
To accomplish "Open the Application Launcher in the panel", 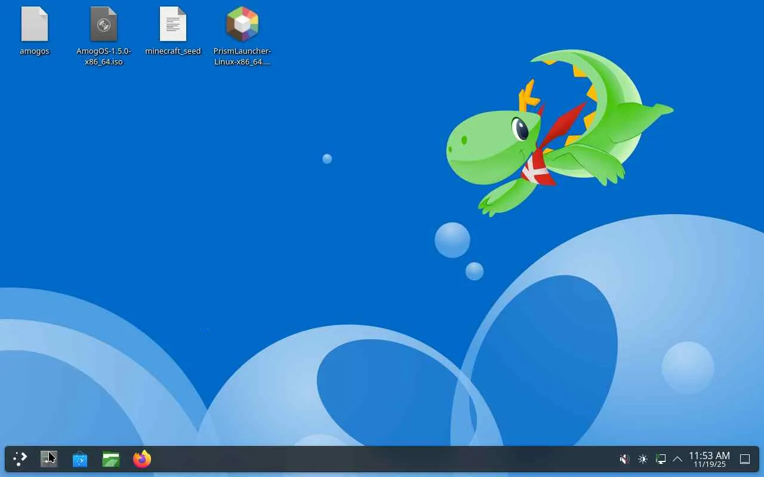I will (x=20, y=459).
